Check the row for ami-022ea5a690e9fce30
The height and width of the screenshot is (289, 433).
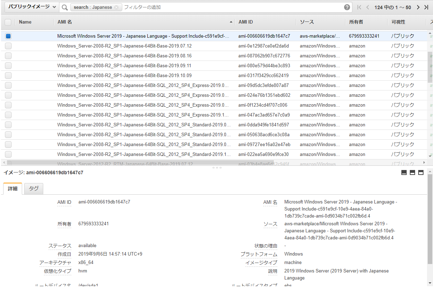(8, 154)
